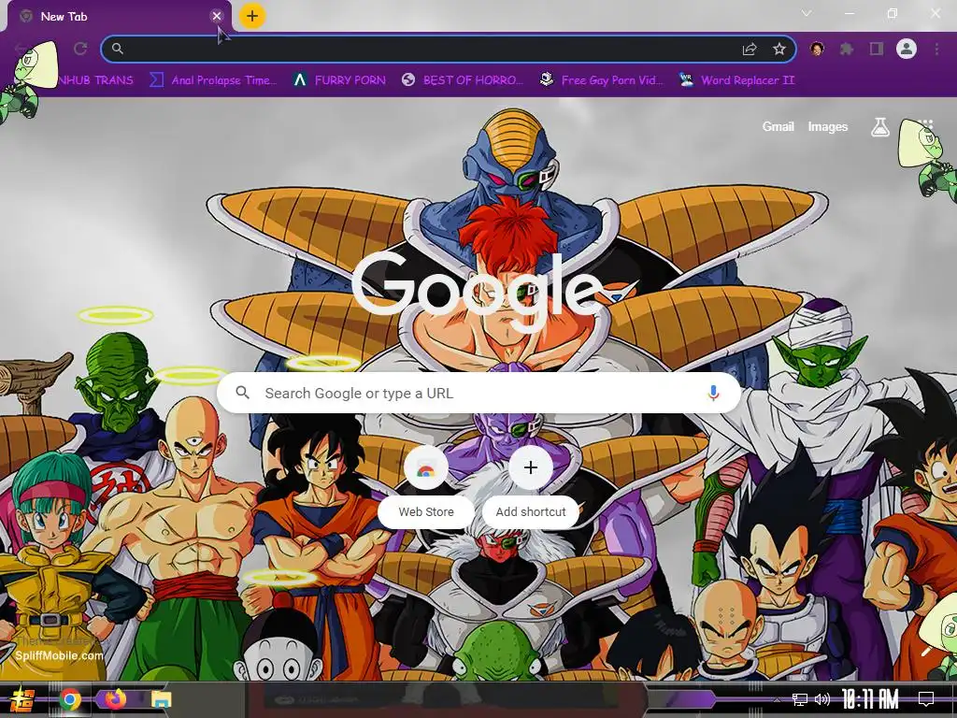The height and width of the screenshot is (718, 957).
Task: Click the globe favicon of the horror bookmark
Action: coord(409,80)
